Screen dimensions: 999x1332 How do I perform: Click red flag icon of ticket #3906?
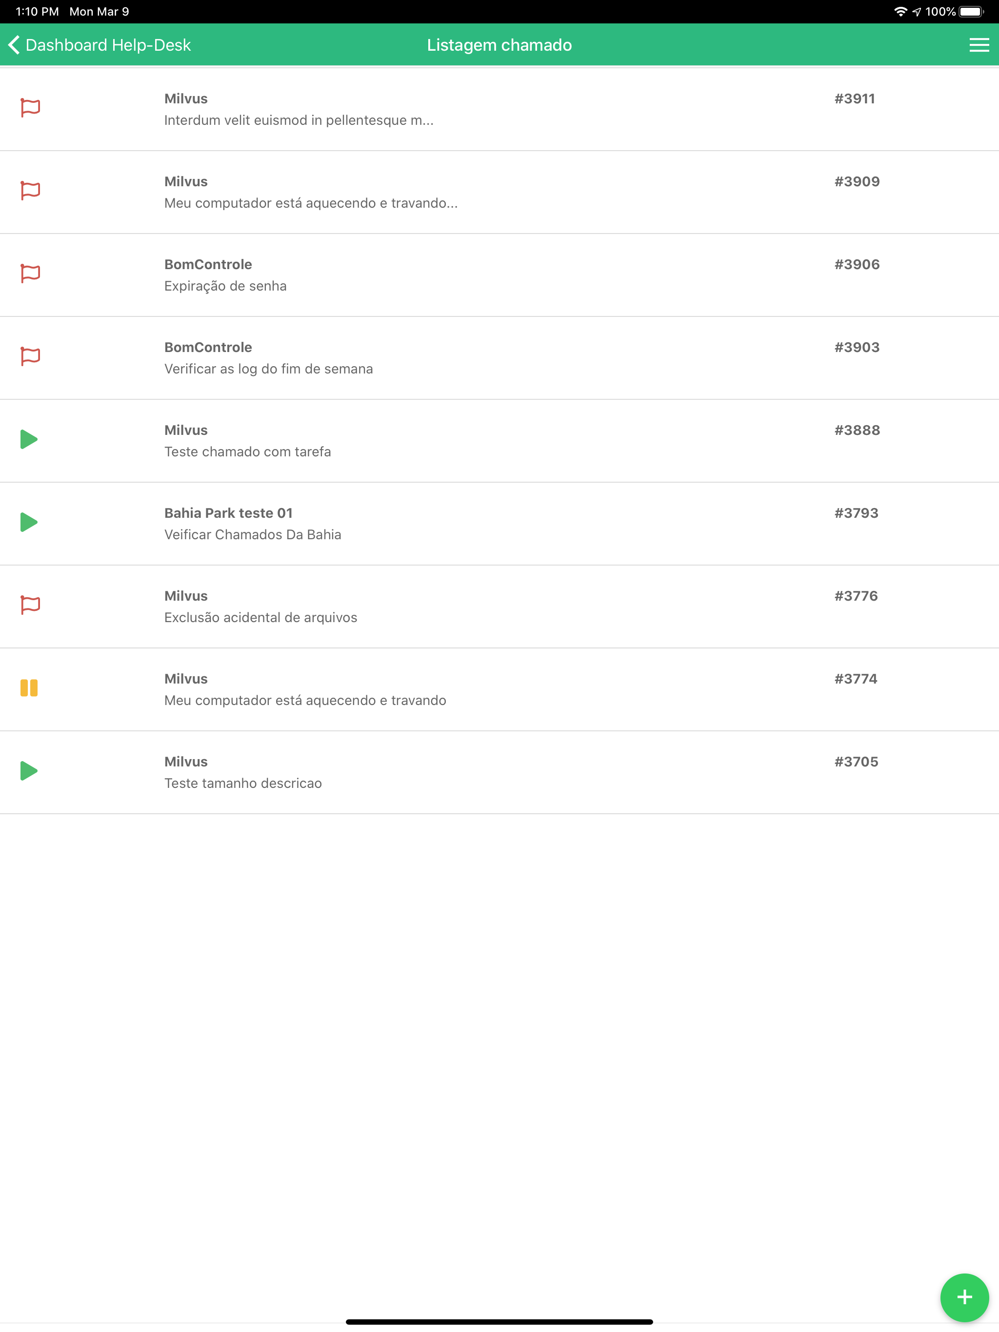click(x=30, y=274)
